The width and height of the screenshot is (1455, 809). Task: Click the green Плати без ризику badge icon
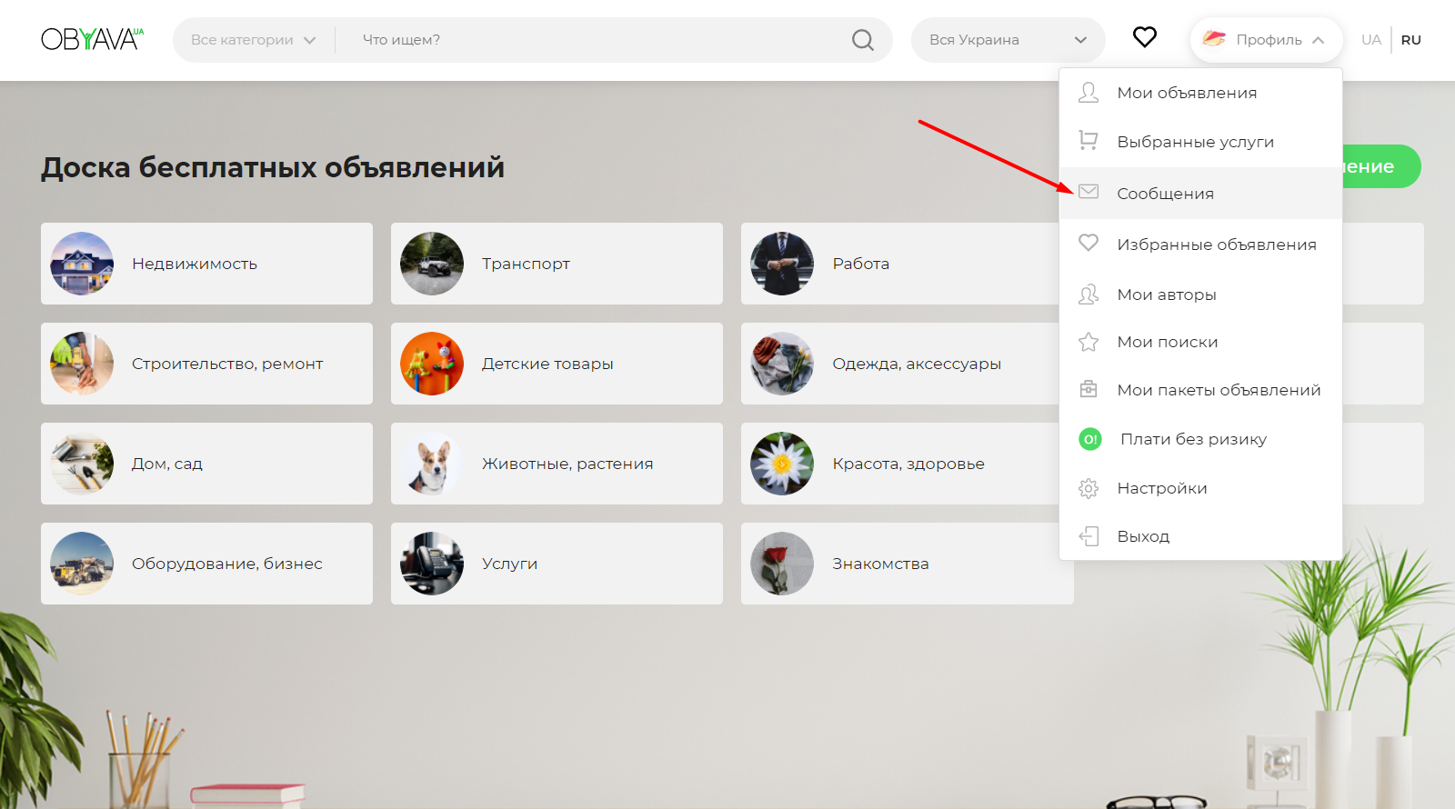click(x=1089, y=439)
